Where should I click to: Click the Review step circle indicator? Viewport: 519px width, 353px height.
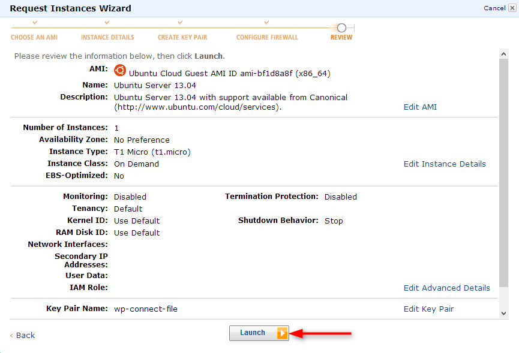341,28
